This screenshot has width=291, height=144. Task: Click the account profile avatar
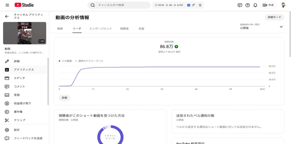(x=283, y=5)
